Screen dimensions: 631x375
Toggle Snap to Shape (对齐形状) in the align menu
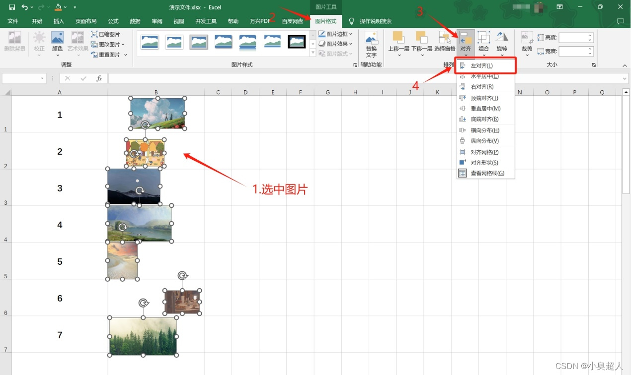pos(485,163)
